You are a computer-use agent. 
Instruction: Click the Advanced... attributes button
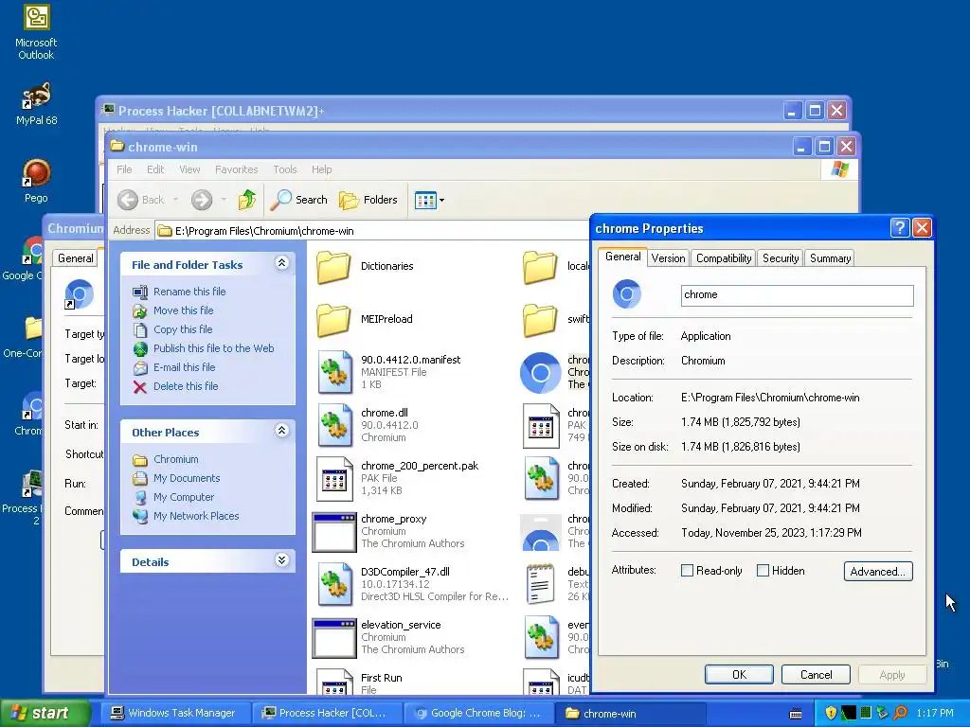[878, 571]
